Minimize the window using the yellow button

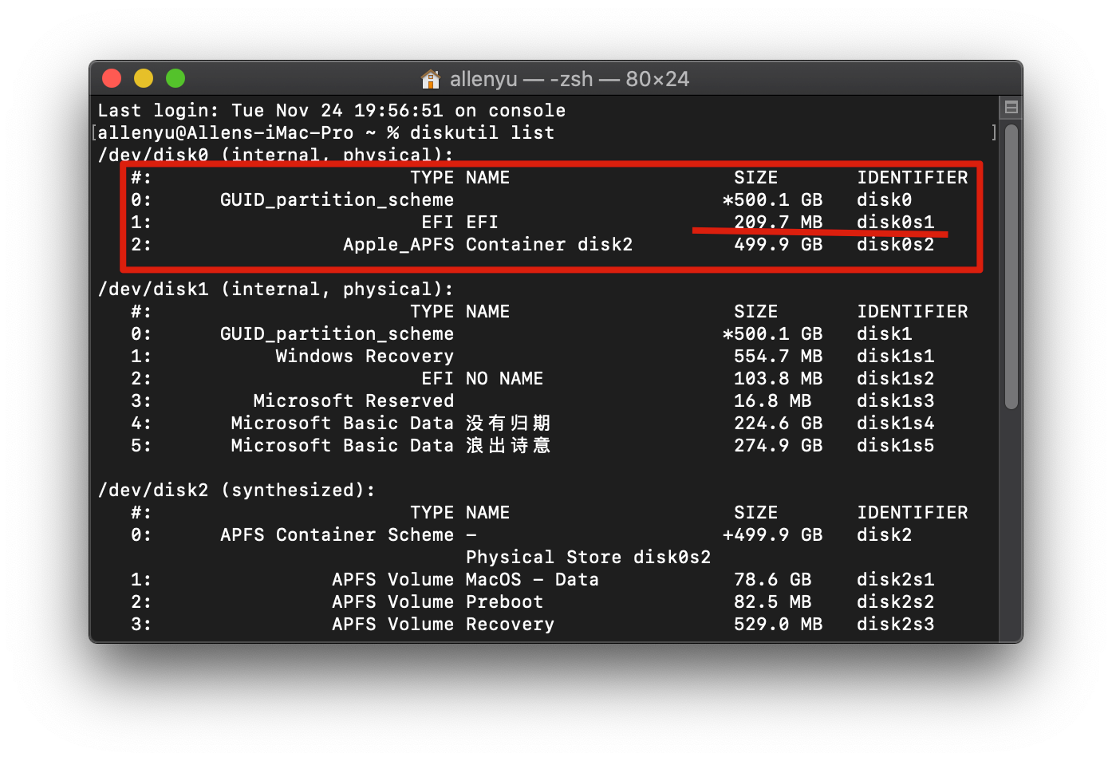tap(144, 78)
